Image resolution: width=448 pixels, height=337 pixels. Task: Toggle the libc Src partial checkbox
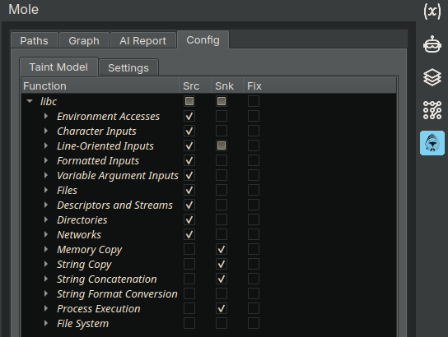189,101
